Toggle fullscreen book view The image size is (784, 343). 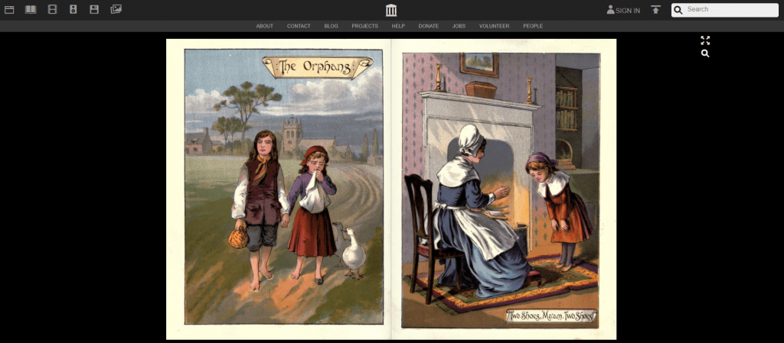[705, 40]
